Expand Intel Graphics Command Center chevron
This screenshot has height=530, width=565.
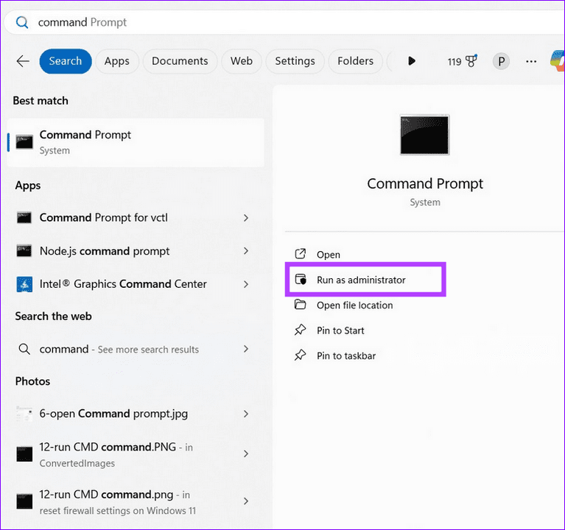[x=246, y=284]
